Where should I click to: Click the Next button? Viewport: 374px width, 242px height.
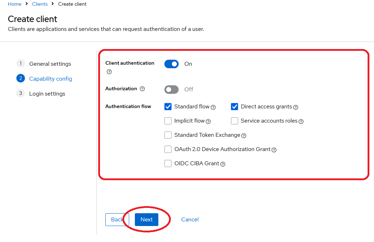[x=146, y=219]
